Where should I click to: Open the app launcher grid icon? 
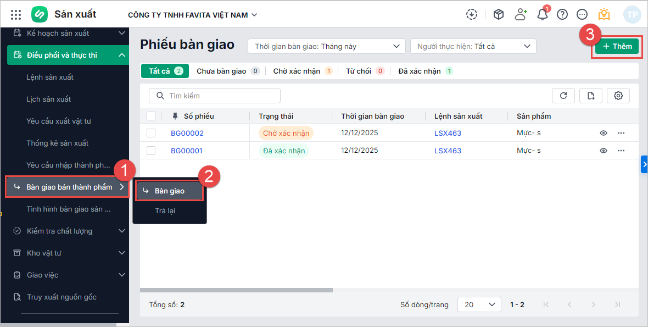(x=16, y=15)
